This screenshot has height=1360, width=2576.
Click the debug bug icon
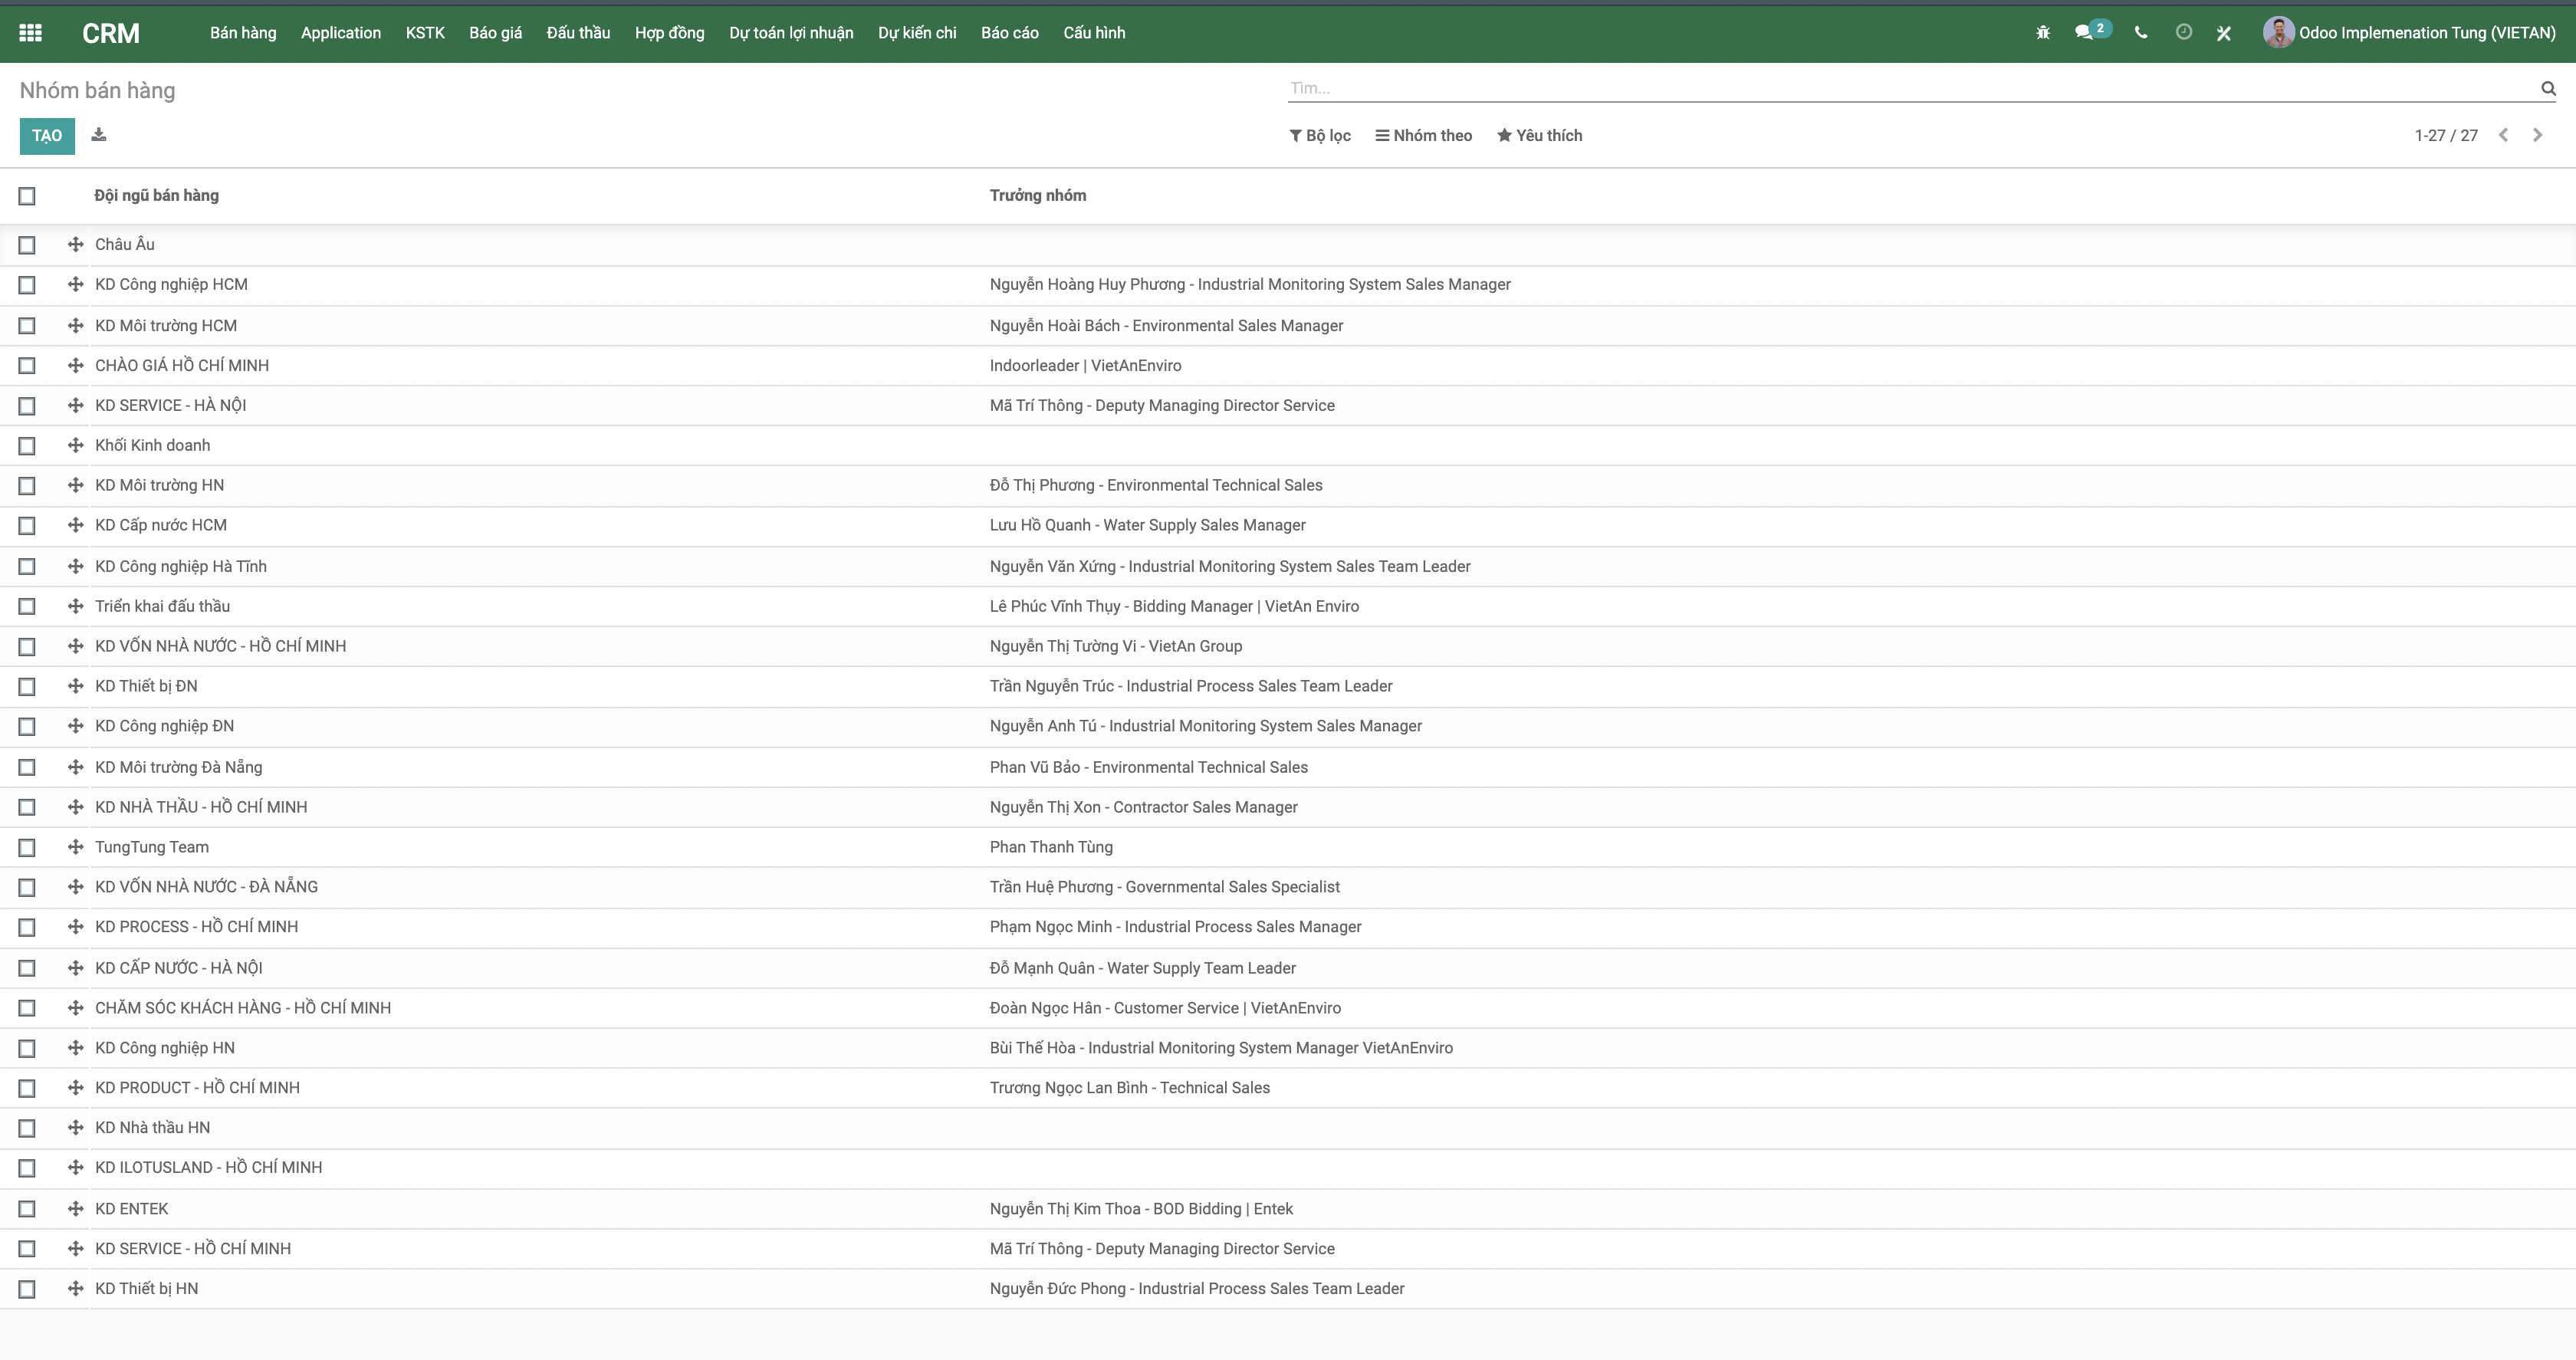(x=2043, y=33)
